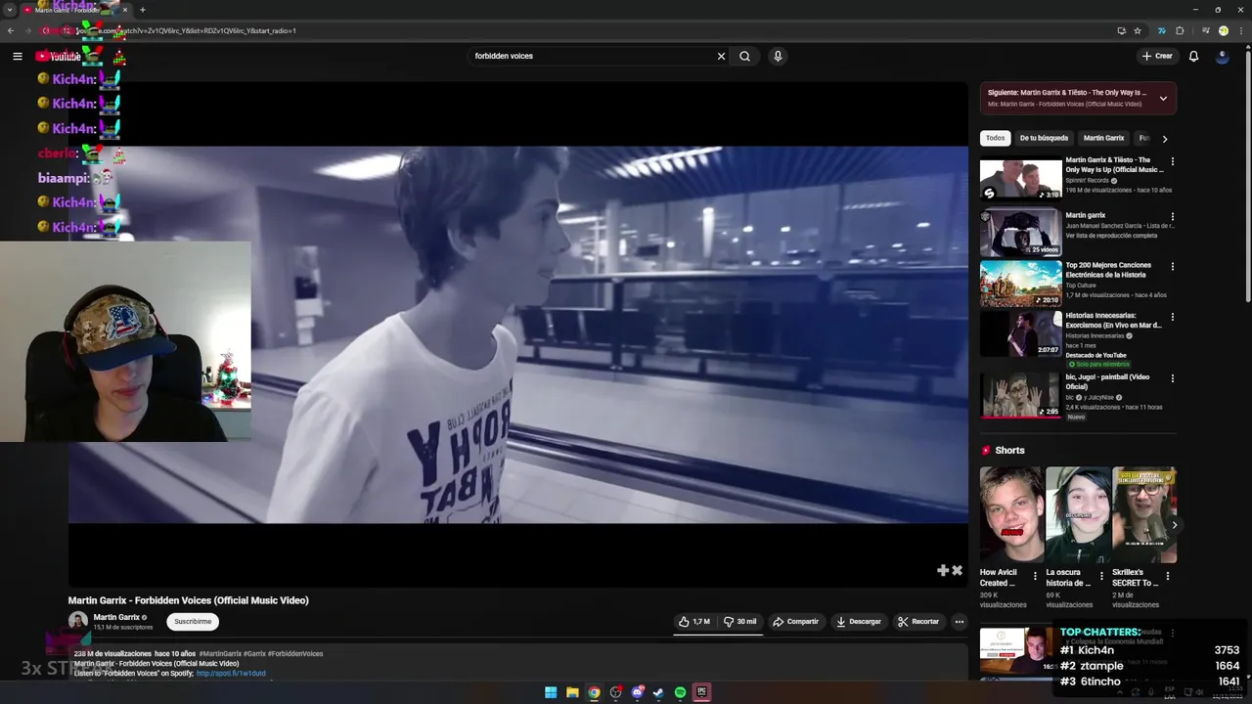Viewport: 1252px width, 704px height.
Task: Open 'bic, Jugol - paintball' thumbnail
Action: pos(1021,395)
